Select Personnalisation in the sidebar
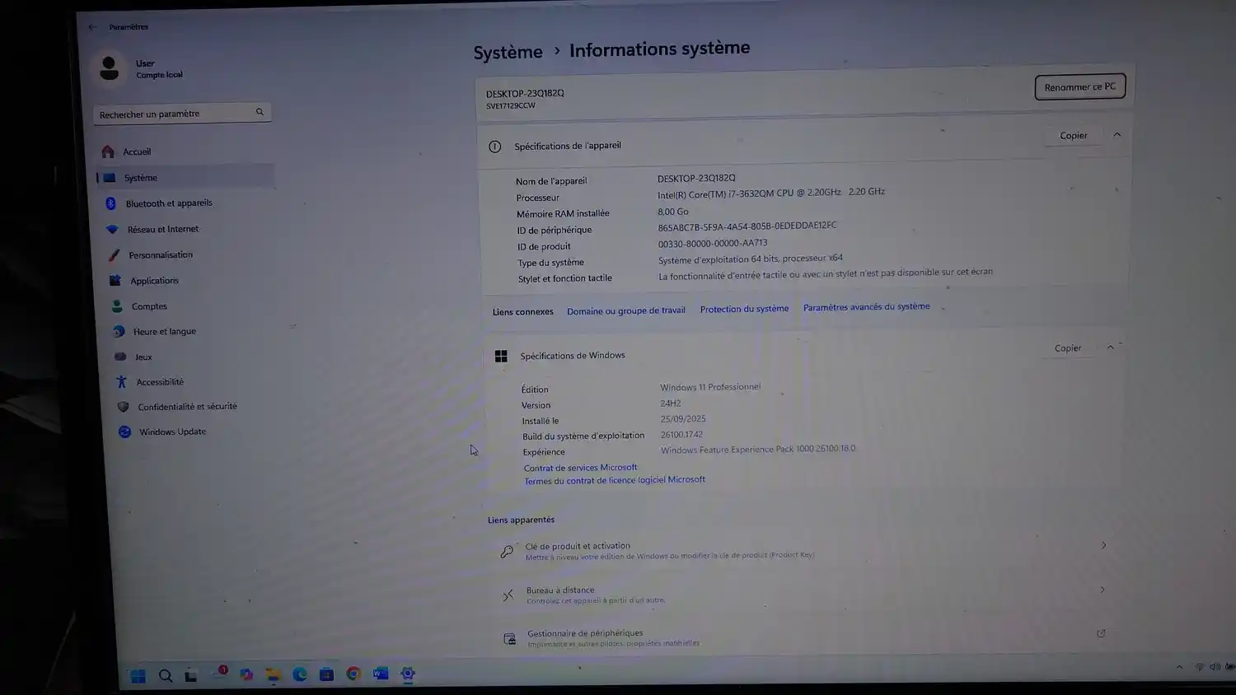 point(160,255)
